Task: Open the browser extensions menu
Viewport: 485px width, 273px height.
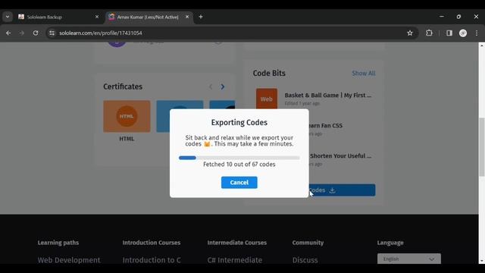Action: (x=429, y=33)
